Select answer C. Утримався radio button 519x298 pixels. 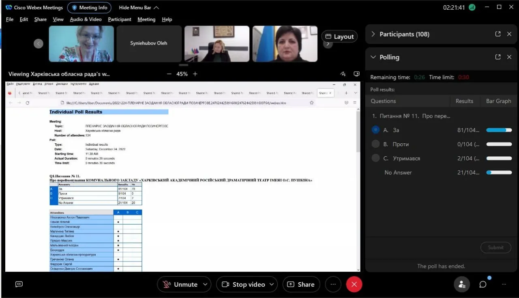[375, 158]
